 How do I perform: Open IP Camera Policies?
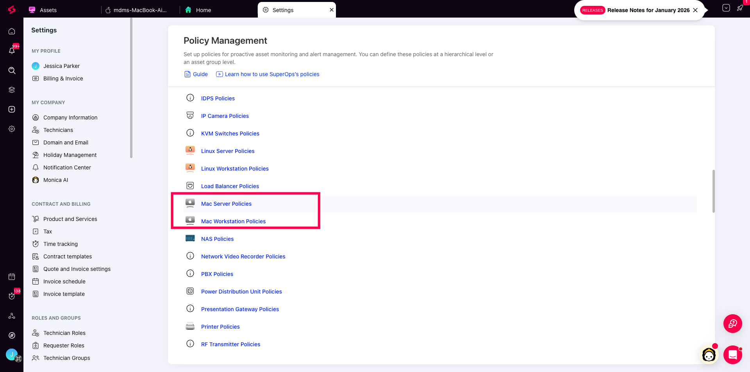point(225,116)
